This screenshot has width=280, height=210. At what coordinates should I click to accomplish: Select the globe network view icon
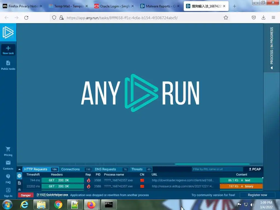point(19,176)
